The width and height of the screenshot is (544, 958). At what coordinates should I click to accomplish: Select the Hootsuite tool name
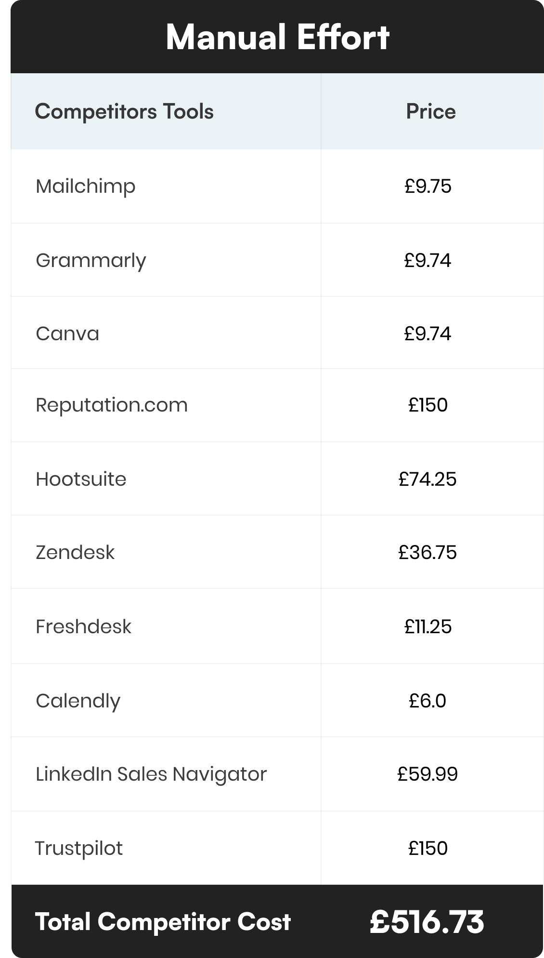point(81,479)
